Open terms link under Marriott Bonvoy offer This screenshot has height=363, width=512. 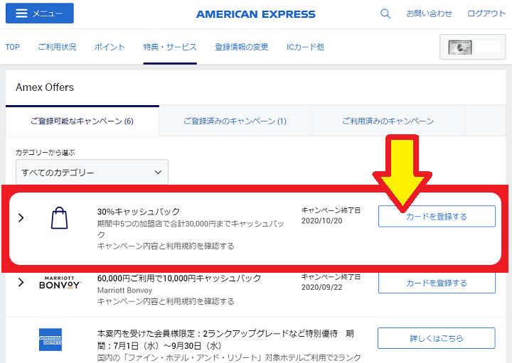point(166,301)
